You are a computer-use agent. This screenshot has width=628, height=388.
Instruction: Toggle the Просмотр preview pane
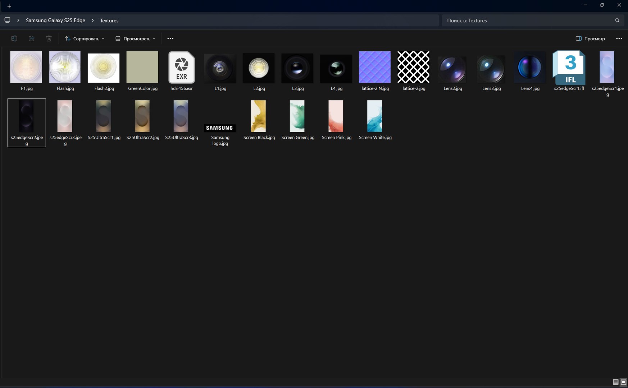click(590, 38)
